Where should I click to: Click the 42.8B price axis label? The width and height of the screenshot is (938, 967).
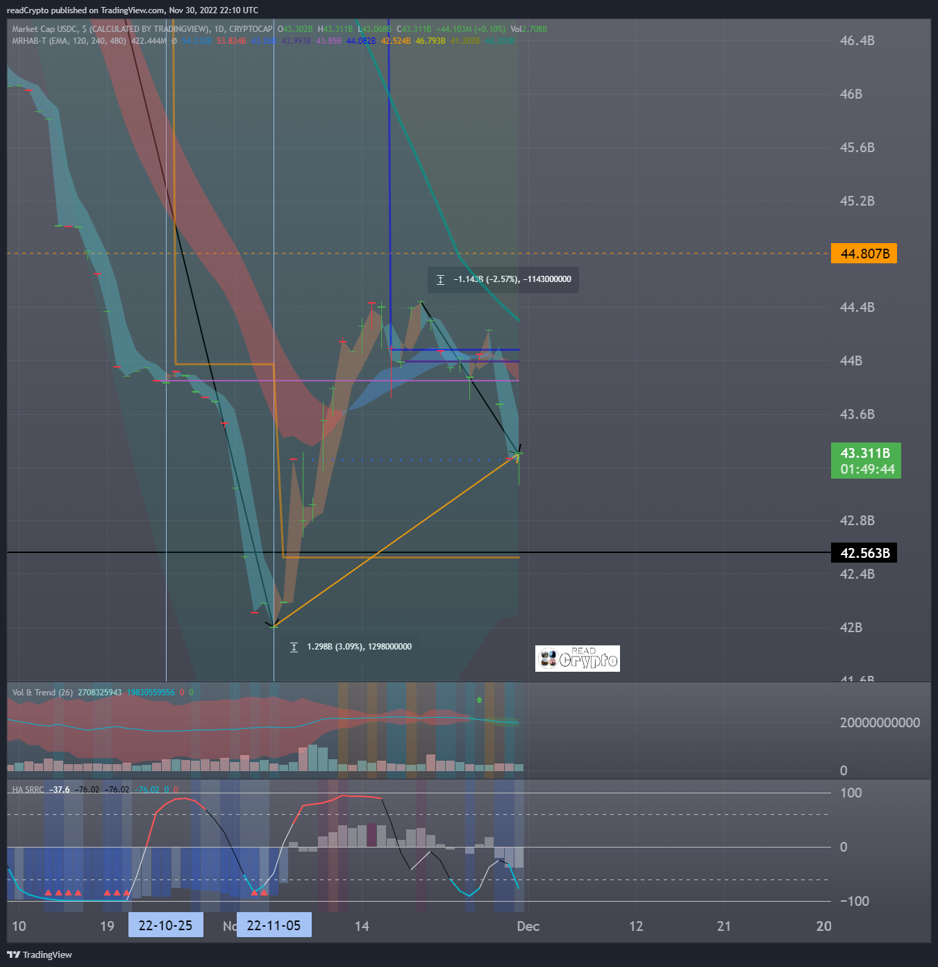point(857,520)
